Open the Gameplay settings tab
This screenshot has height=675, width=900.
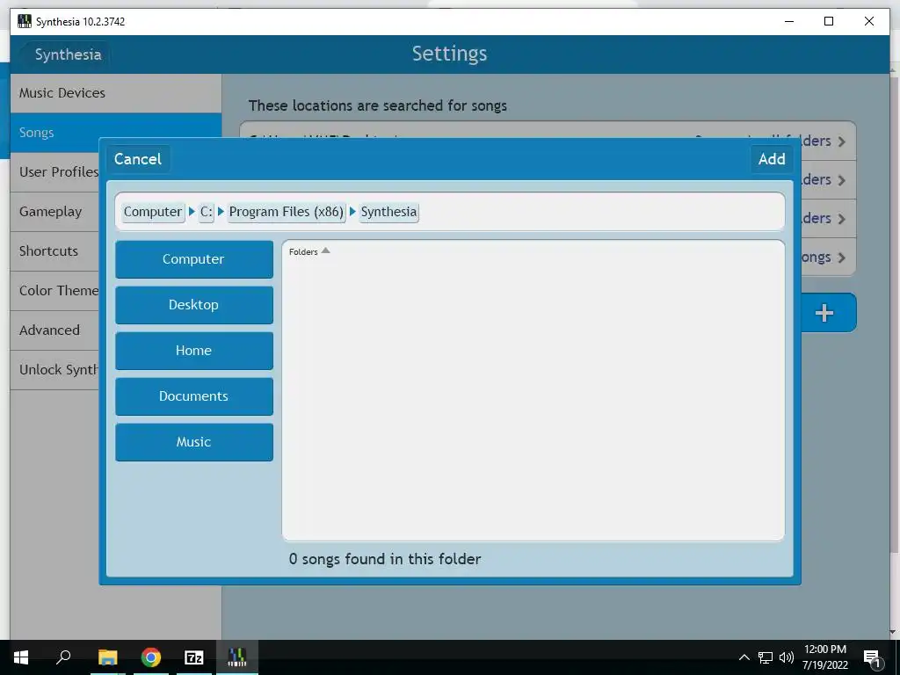[54, 212]
